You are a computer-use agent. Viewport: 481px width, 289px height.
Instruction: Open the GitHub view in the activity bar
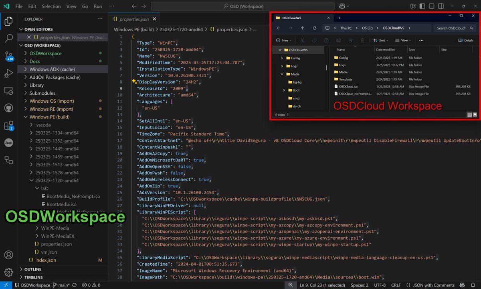coord(8,108)
